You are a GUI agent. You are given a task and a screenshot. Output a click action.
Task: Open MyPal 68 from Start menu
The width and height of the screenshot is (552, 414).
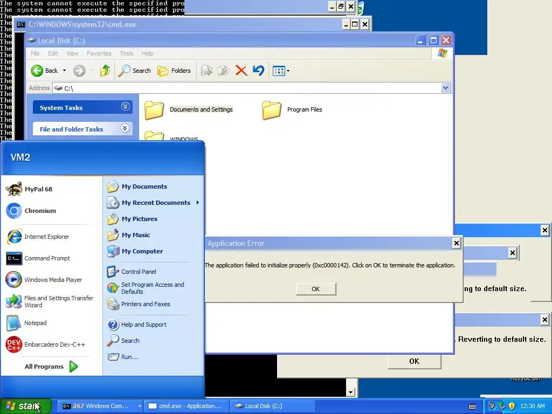[x=30, y=189]
